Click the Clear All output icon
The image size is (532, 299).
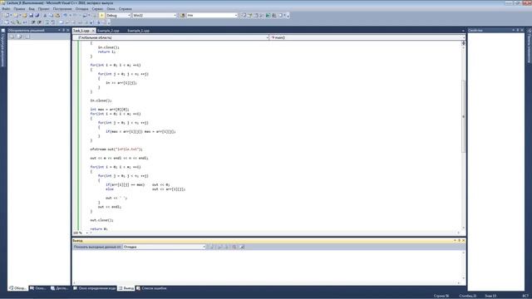click(234, 247)
